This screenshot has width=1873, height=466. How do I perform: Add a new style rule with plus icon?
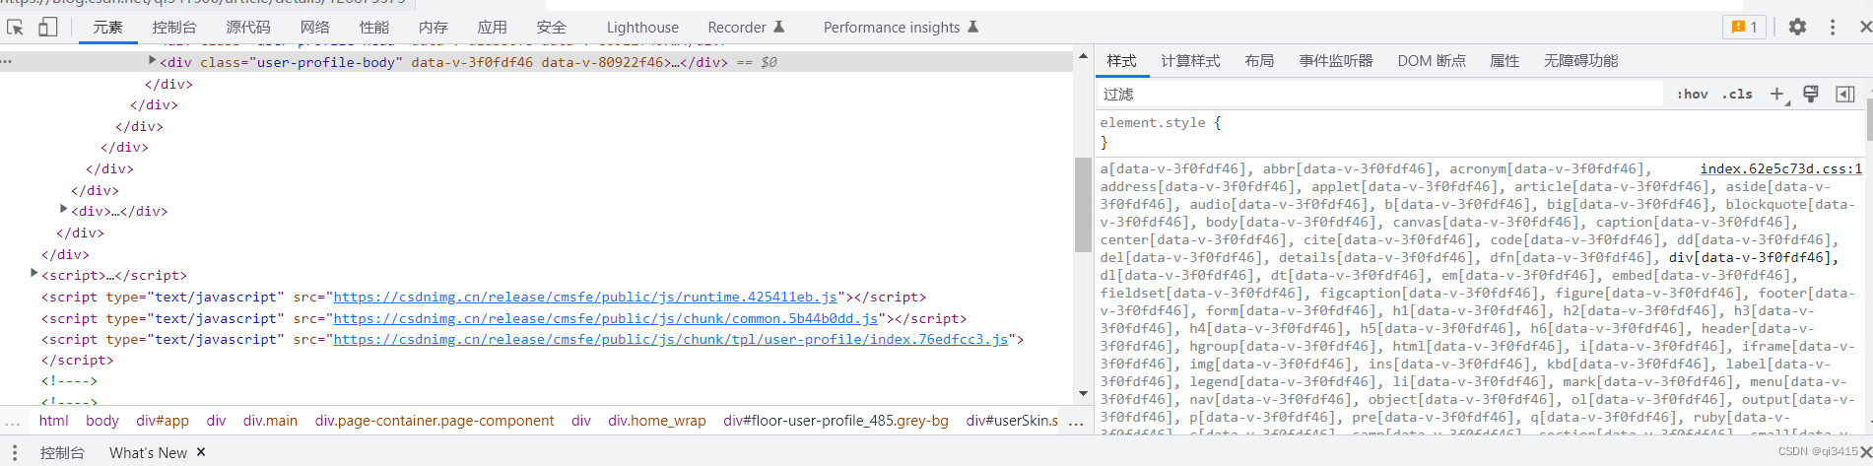[1777, 95]
